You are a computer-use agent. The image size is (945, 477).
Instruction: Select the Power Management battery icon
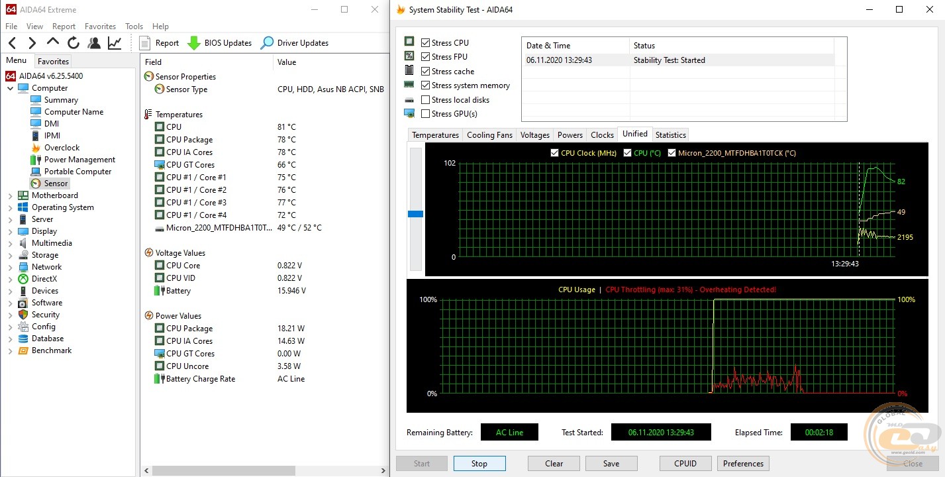[36, 160]
